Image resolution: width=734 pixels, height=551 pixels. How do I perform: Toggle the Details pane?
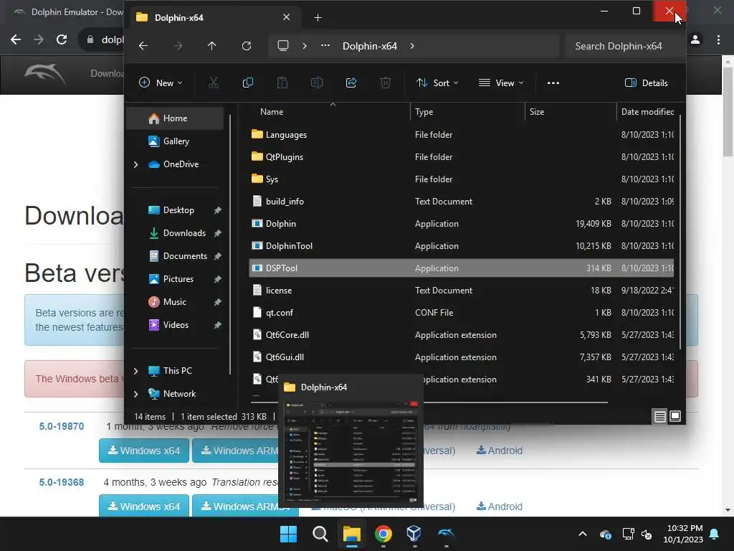point(647,83)
